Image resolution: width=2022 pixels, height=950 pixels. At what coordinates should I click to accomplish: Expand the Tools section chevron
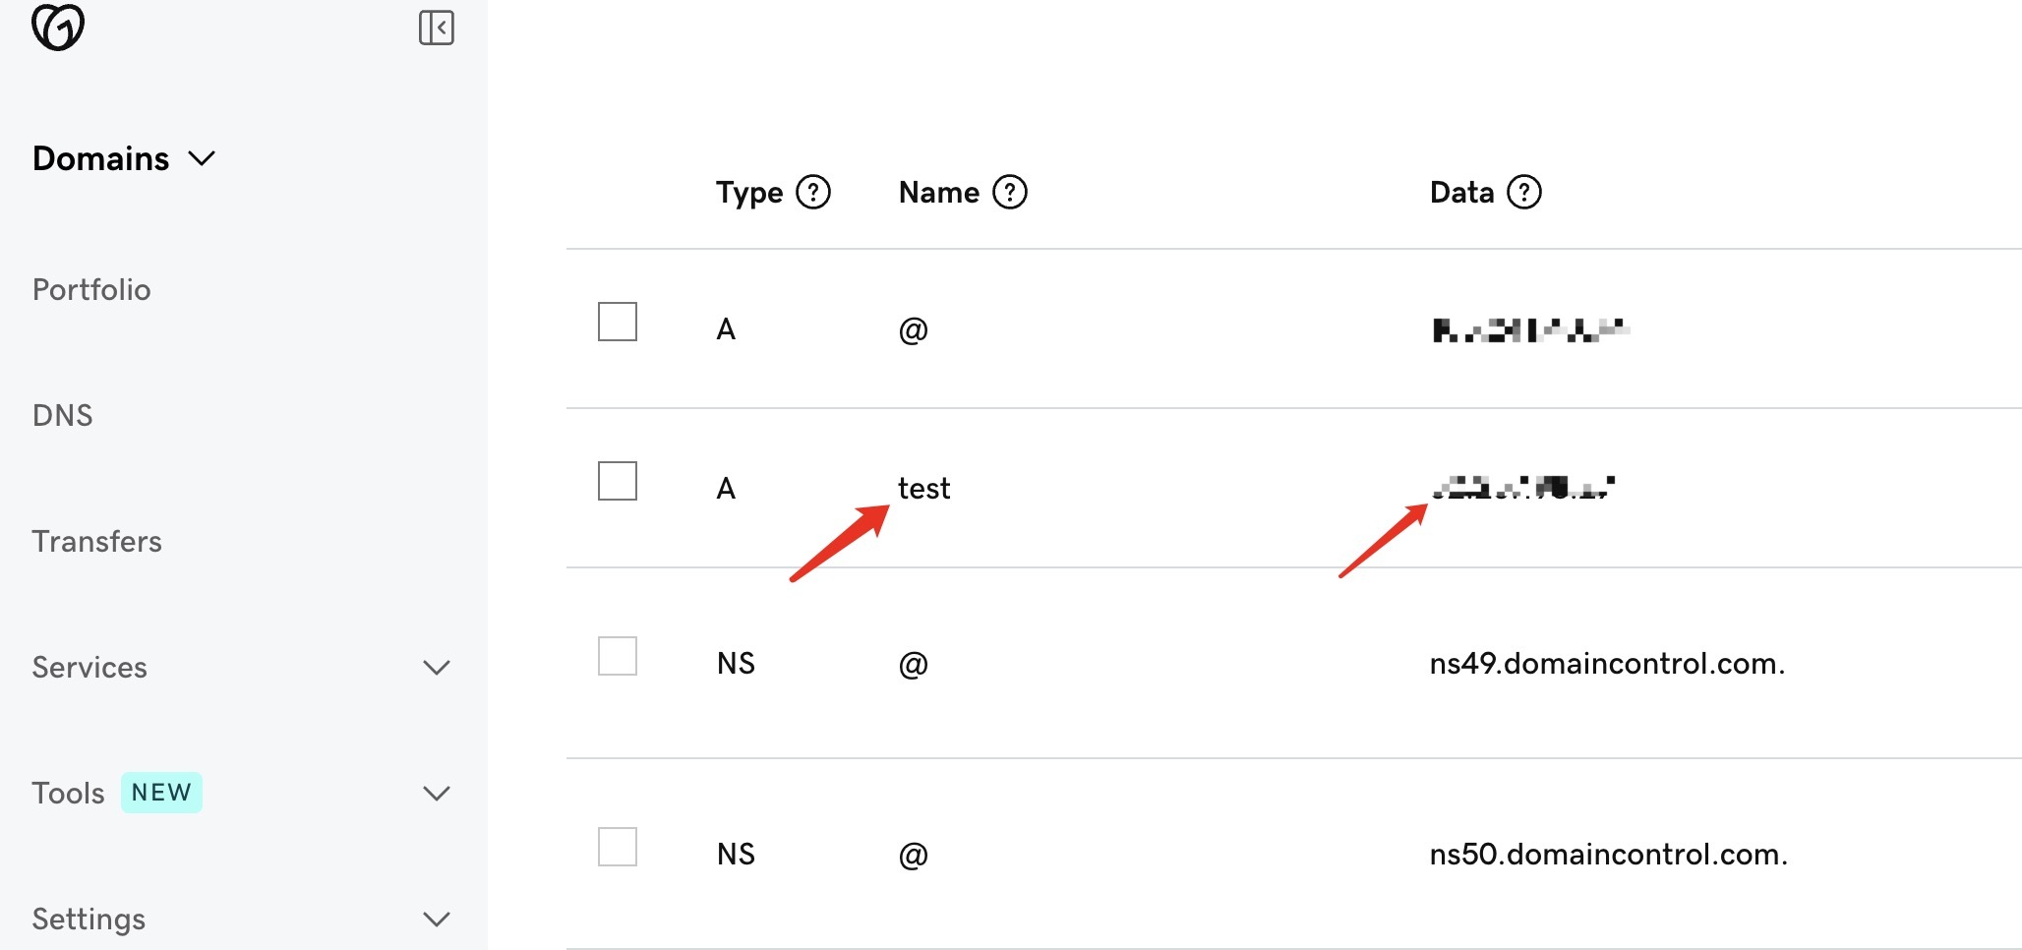(x=437, y=794)
